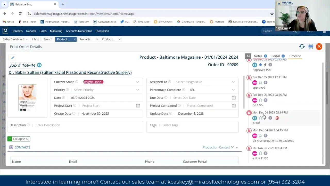Open the Accounts Receivable menu
Screen dimensions: 330x186
tap(79, 31)
